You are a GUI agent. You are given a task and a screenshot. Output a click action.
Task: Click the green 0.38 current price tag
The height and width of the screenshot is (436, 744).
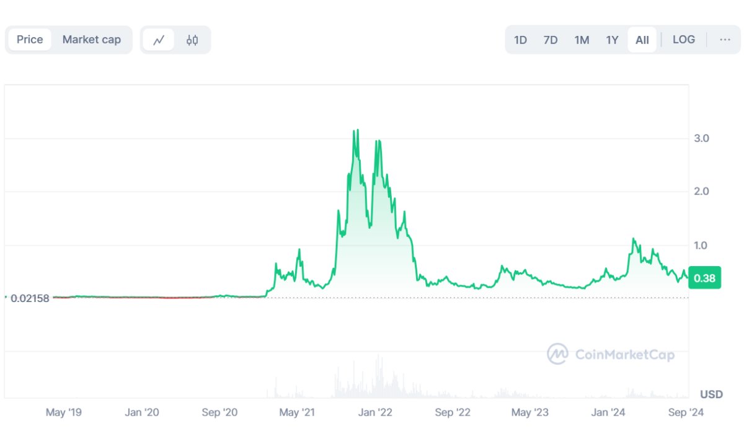(x=704, y=278)
